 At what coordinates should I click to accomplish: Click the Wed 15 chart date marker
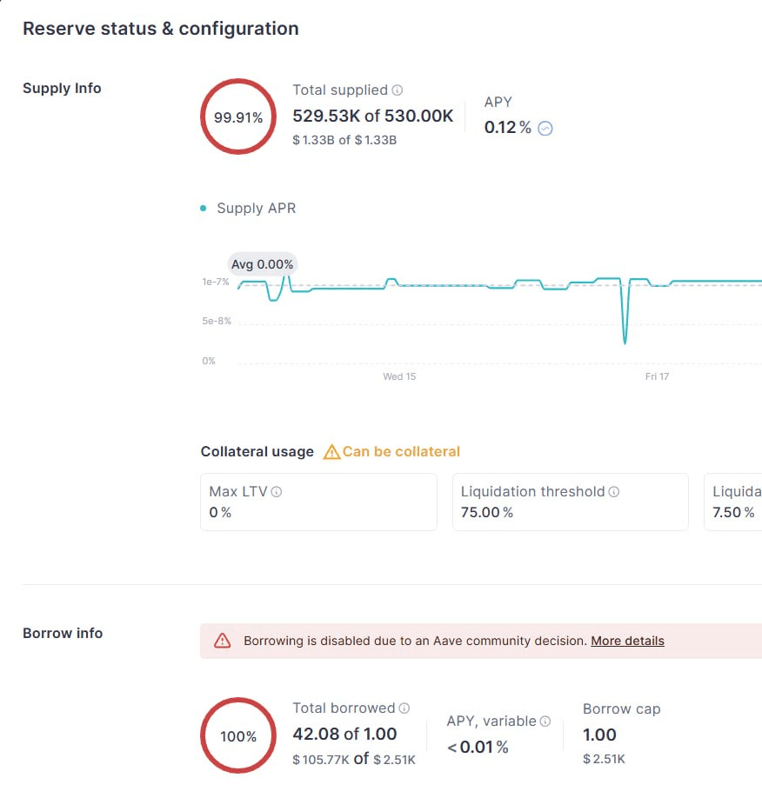tap(399, 376)
